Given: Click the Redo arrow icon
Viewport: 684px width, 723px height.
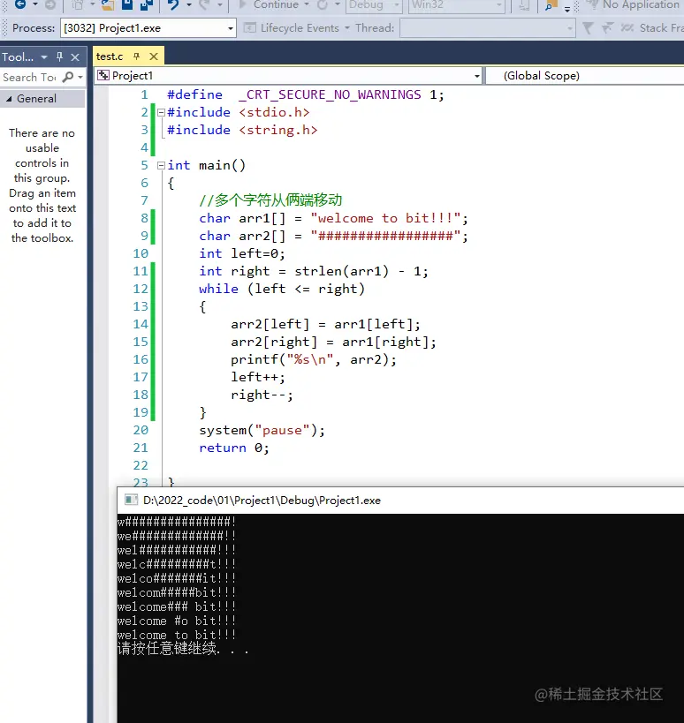Looking at the screenshot, I should (204, 4).
